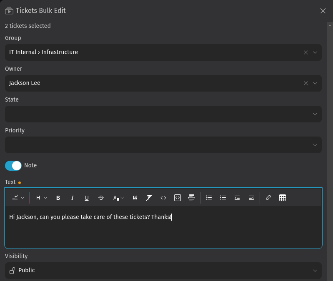
Task: Apply inline code formatting
Action: pyautogui.click(x=163, y=198)
